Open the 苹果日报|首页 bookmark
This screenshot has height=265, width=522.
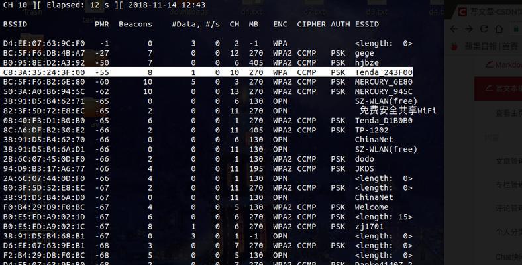click(x=491, y=46)
